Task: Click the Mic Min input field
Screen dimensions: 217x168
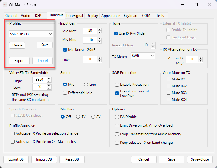Action: click(x=90, y=40)
